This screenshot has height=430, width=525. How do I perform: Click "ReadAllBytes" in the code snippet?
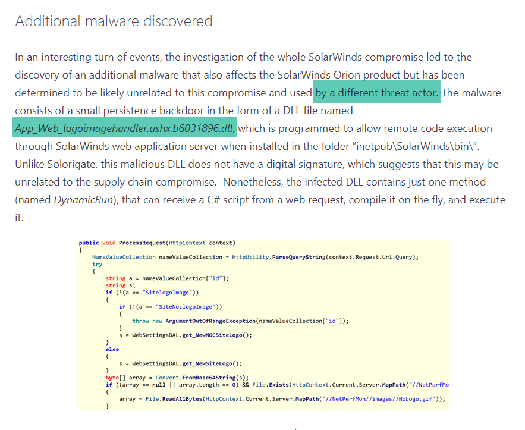coord(182,399)
